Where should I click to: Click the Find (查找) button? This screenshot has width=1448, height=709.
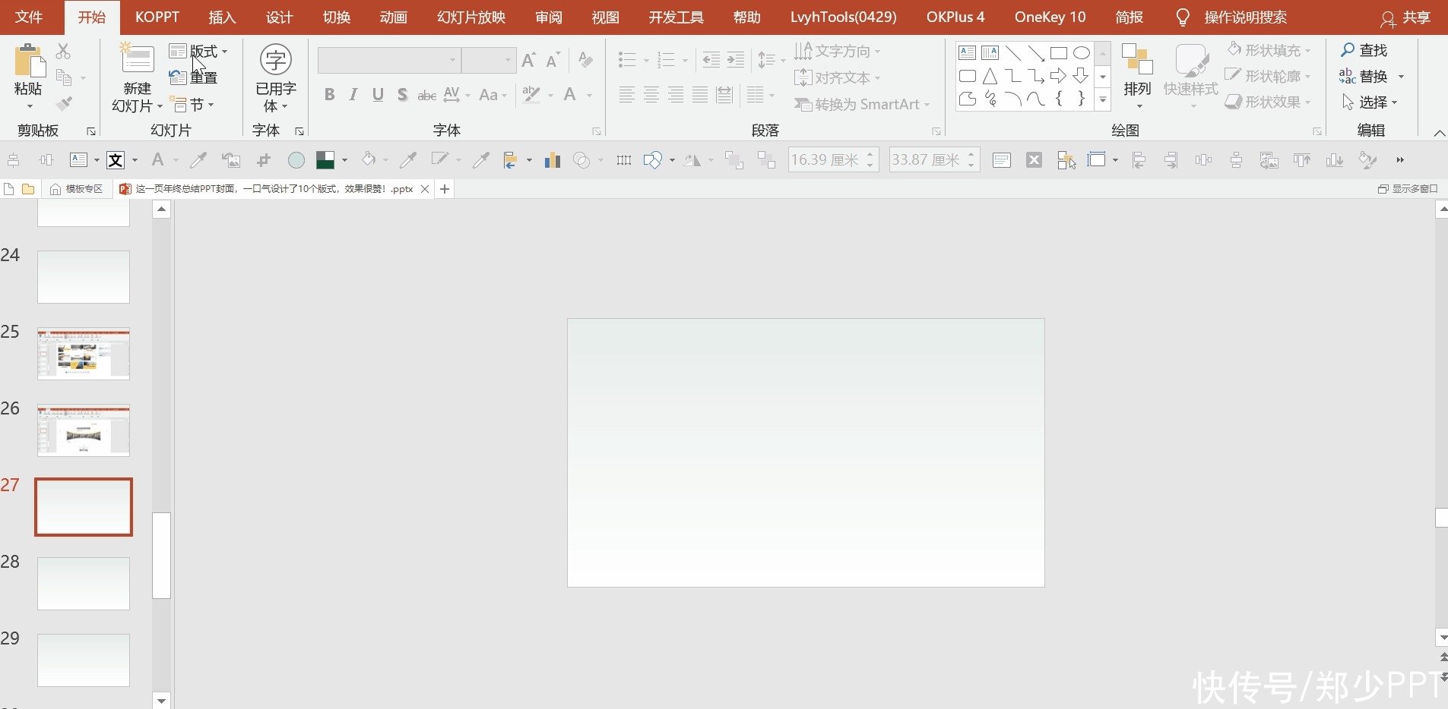click(1364, 50)
